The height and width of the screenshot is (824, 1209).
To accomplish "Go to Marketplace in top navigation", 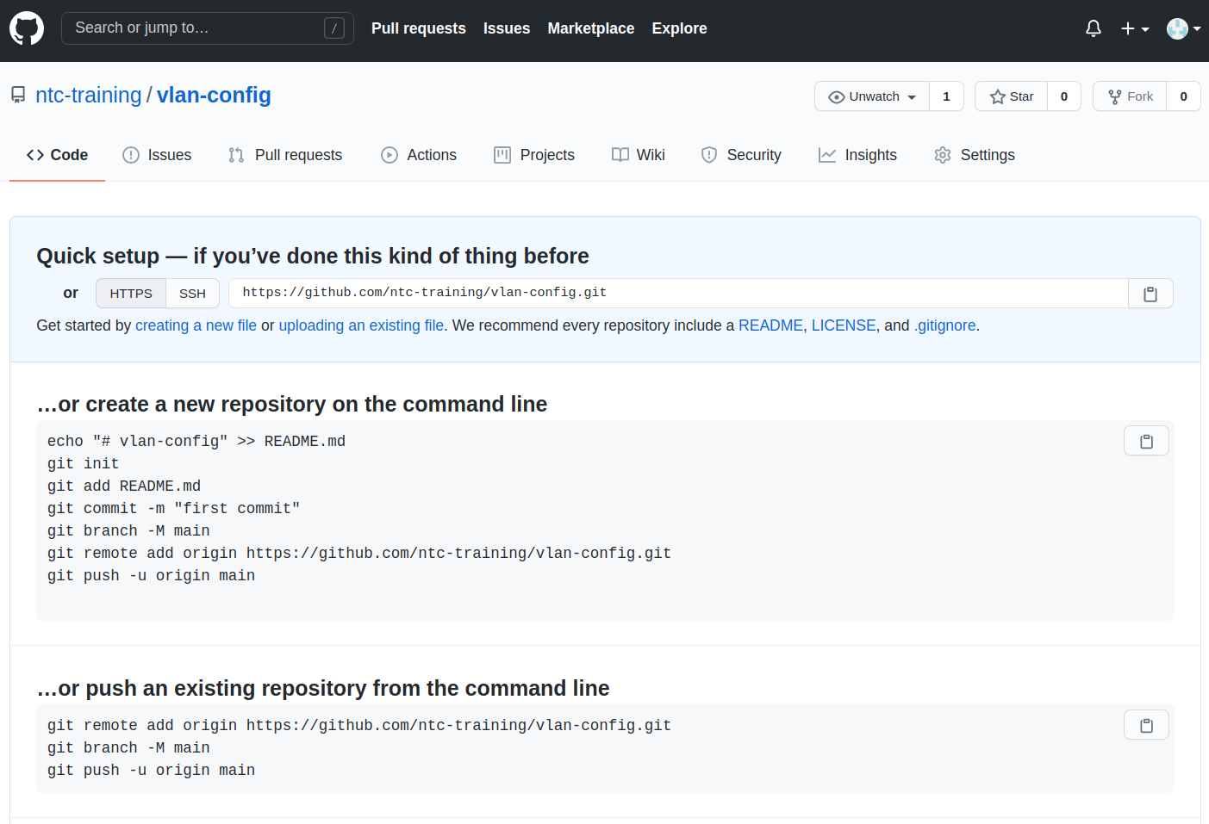I will click(590, 28).
